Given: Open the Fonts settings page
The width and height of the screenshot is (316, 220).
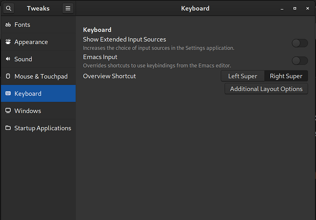Looking at the screenshot, I should 38,25.
